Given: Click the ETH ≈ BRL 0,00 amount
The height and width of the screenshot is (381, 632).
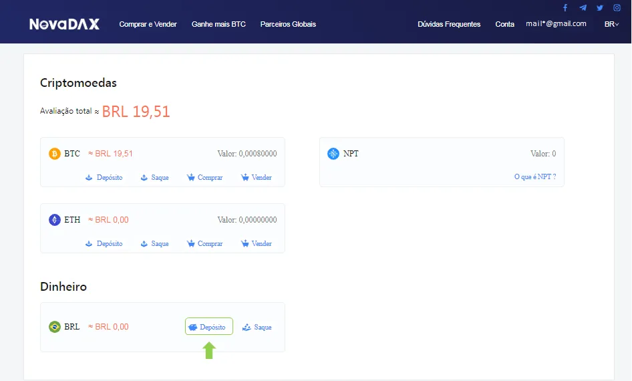Looking at the screenshot, I should [108, 220].
